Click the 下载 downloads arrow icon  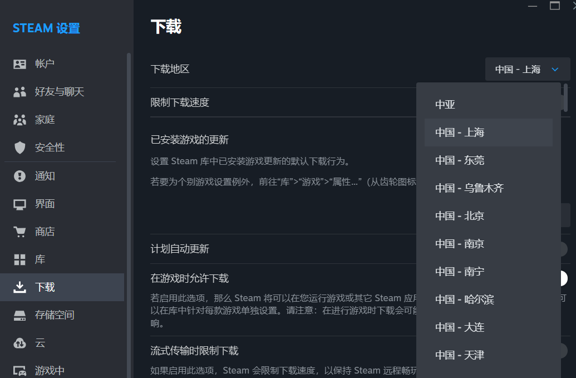[19, 287]
